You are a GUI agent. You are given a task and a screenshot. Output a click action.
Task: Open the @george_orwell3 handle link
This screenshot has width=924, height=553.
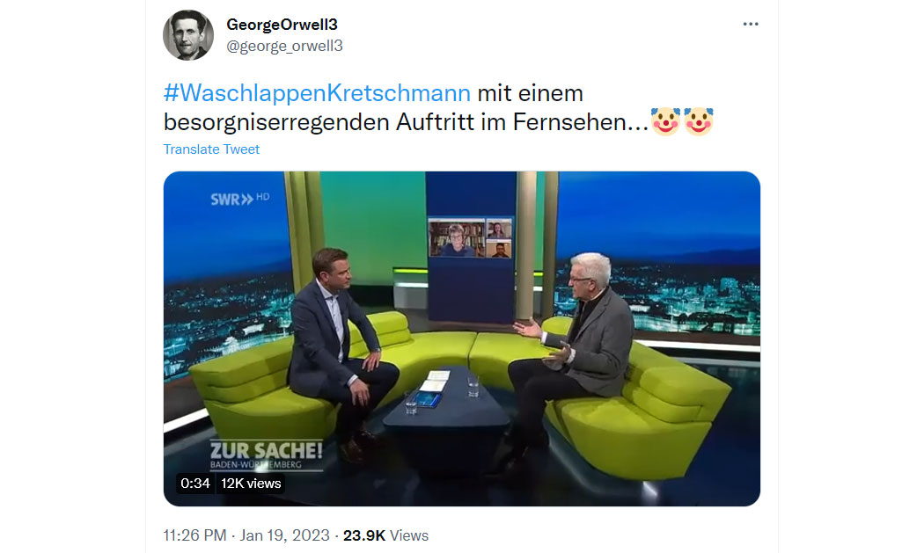[284, 46]
